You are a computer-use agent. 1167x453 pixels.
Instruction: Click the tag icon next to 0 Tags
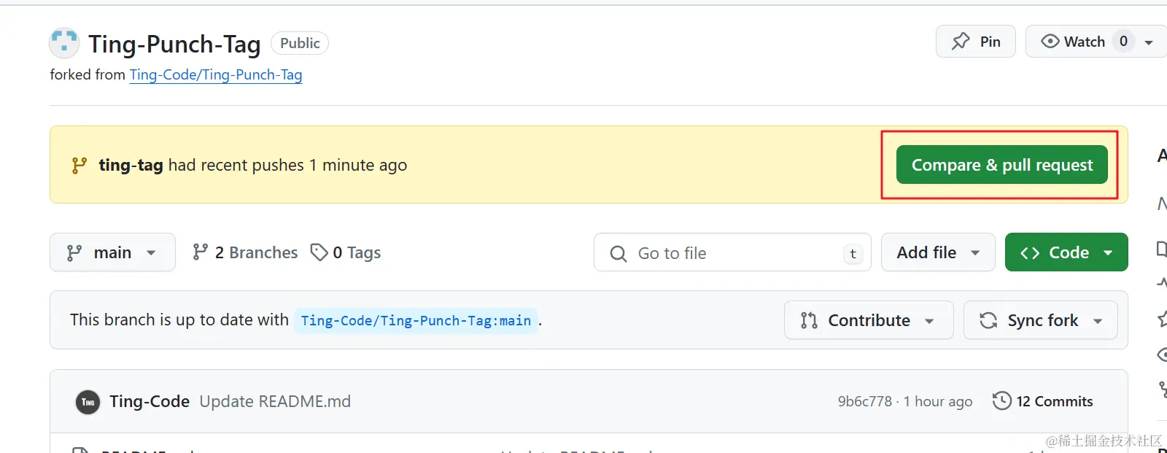click(x=319, y=252)
